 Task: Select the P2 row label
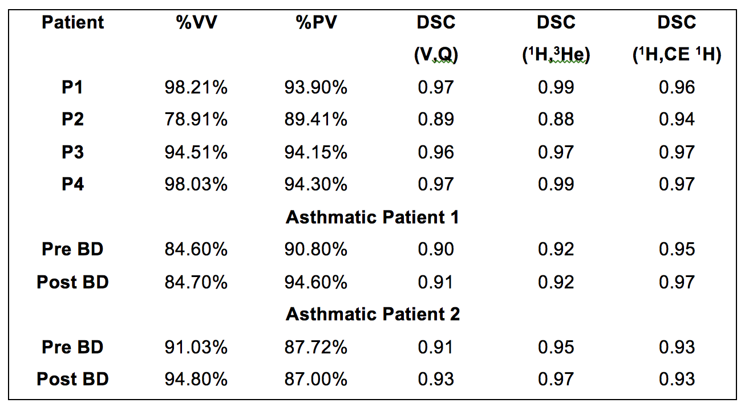(x=73, y=119)
